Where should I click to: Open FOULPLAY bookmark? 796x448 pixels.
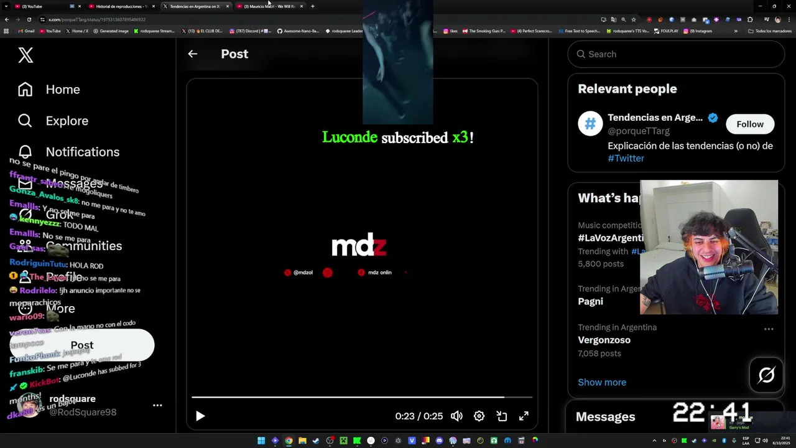coord(666,30)
